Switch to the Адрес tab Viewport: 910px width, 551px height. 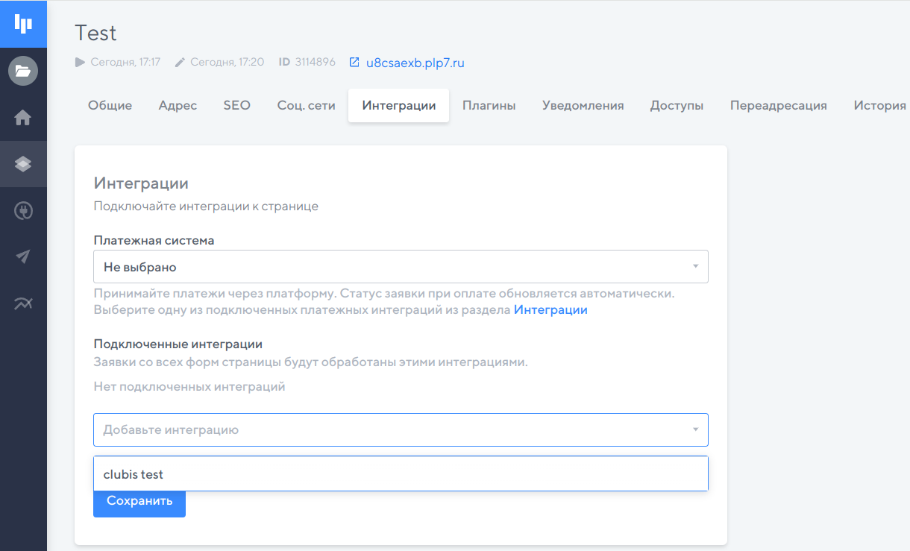tap(178, 105)
